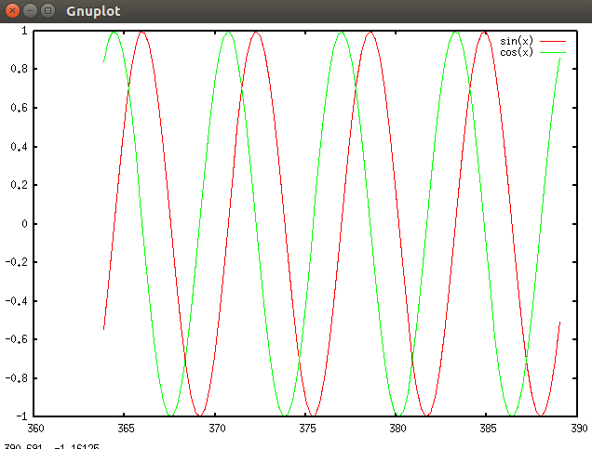Click the 380 x-axis tick label
592x449 pixels.
coord(398,429)
